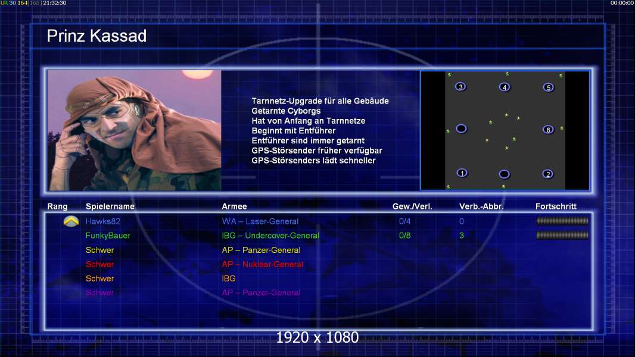The height and width of the screenshot is (357, 635).
Task: Click FunkyBauer's disconnect count 3
Action: (461, 235)
